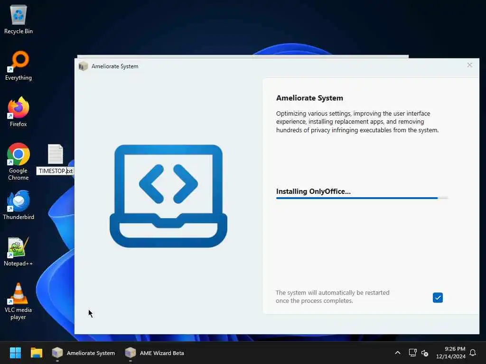This screenshot has height=364, width=486.
Task: Switch to AME Wizard Beta taskbar button
Action: 154,353
